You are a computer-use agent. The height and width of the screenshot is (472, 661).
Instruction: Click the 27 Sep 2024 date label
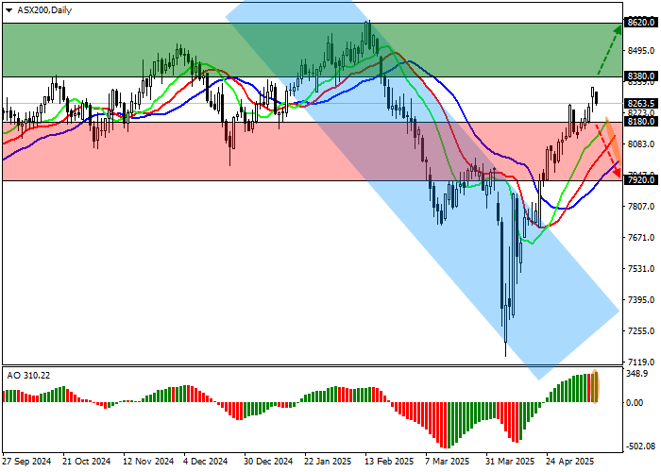pos(26,462)
